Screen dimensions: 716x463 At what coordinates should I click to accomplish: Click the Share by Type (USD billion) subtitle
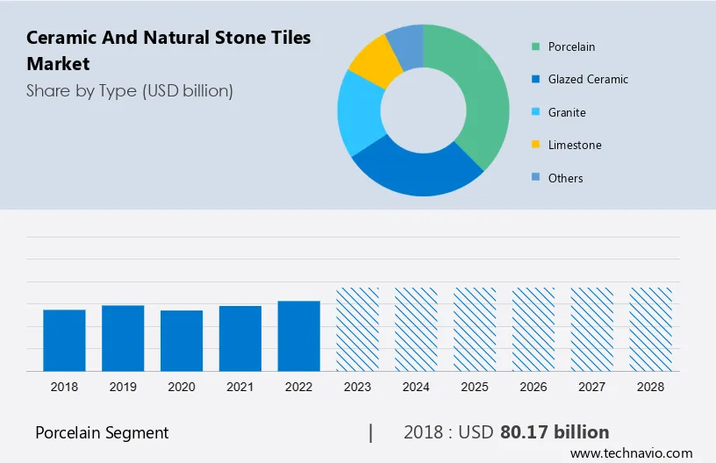(130, 91)
